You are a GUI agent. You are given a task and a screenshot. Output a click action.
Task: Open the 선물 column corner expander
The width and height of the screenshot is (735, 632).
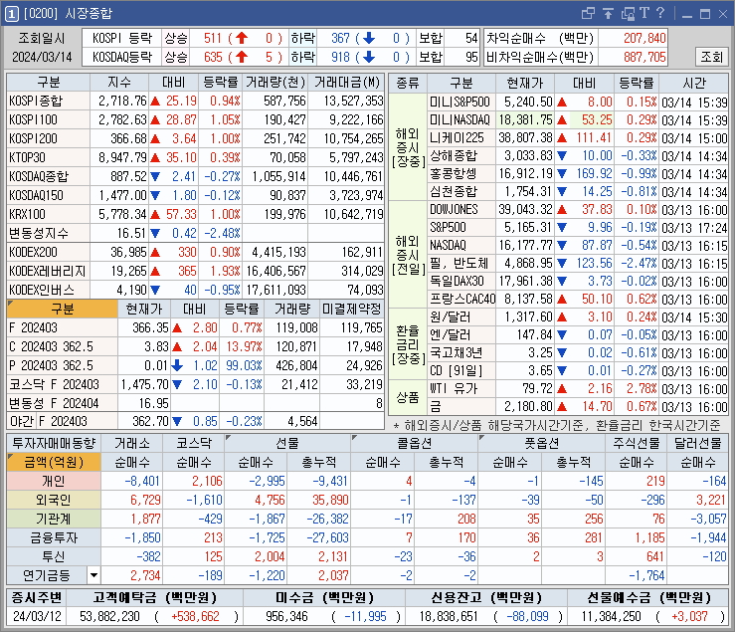(229, 438)
